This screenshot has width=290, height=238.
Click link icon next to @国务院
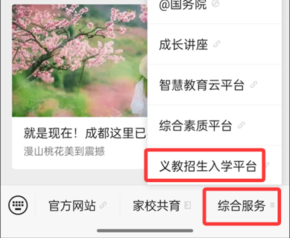coord(215,4)
